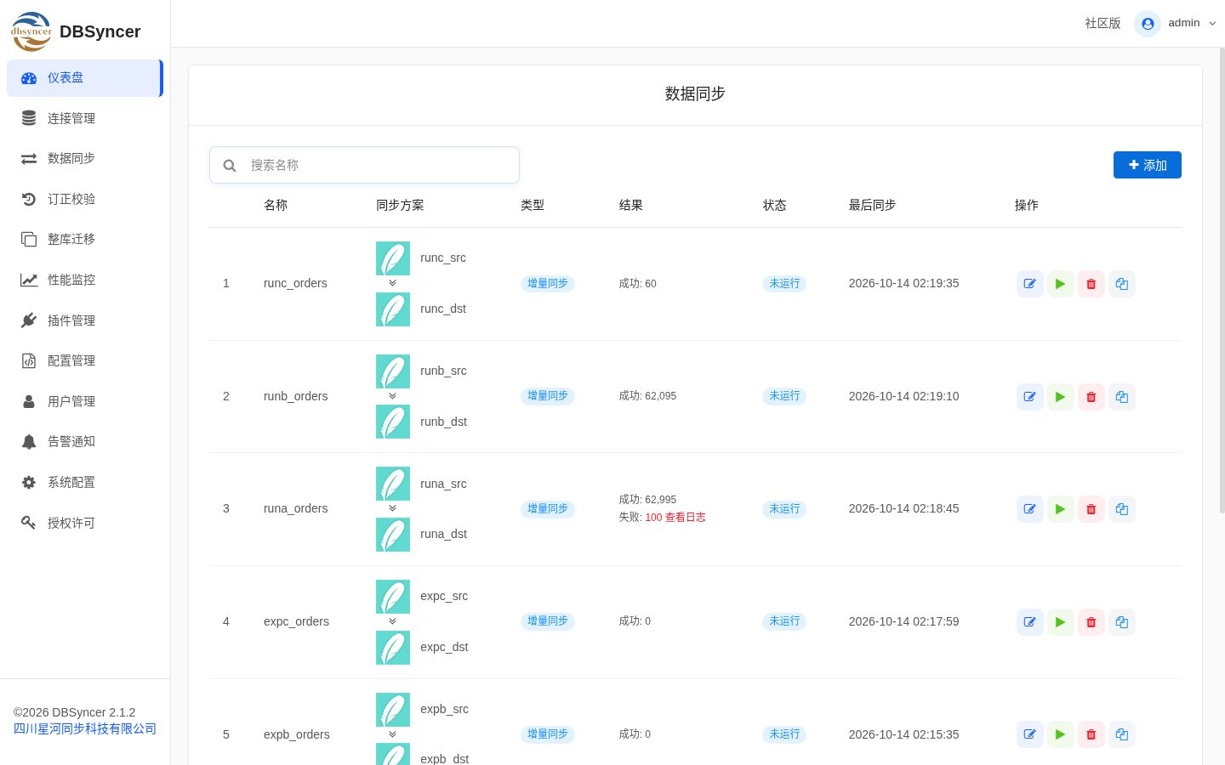
Task: Copy the expb_orders sync task
Action: coord(1122,734)
